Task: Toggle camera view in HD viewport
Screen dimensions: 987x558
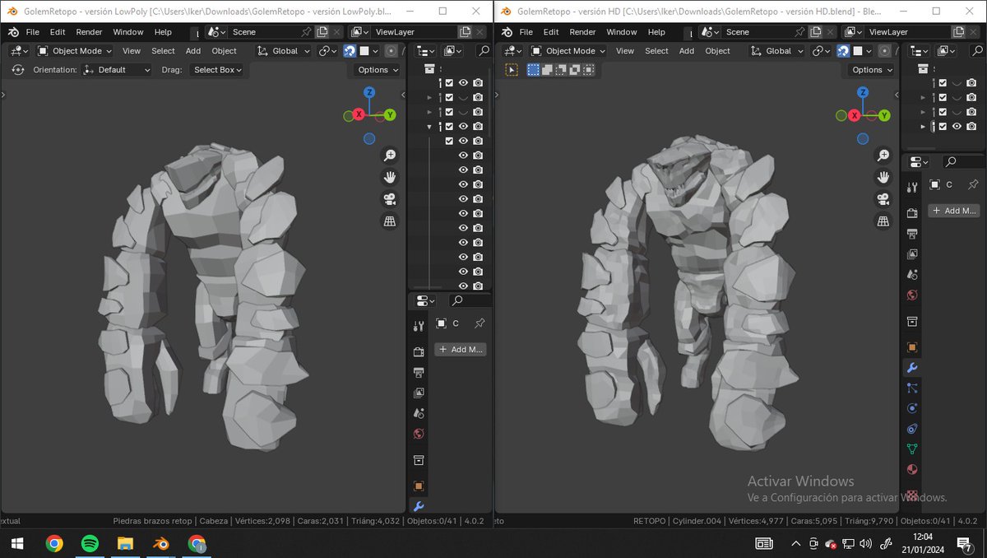Action: click(883, 199)
